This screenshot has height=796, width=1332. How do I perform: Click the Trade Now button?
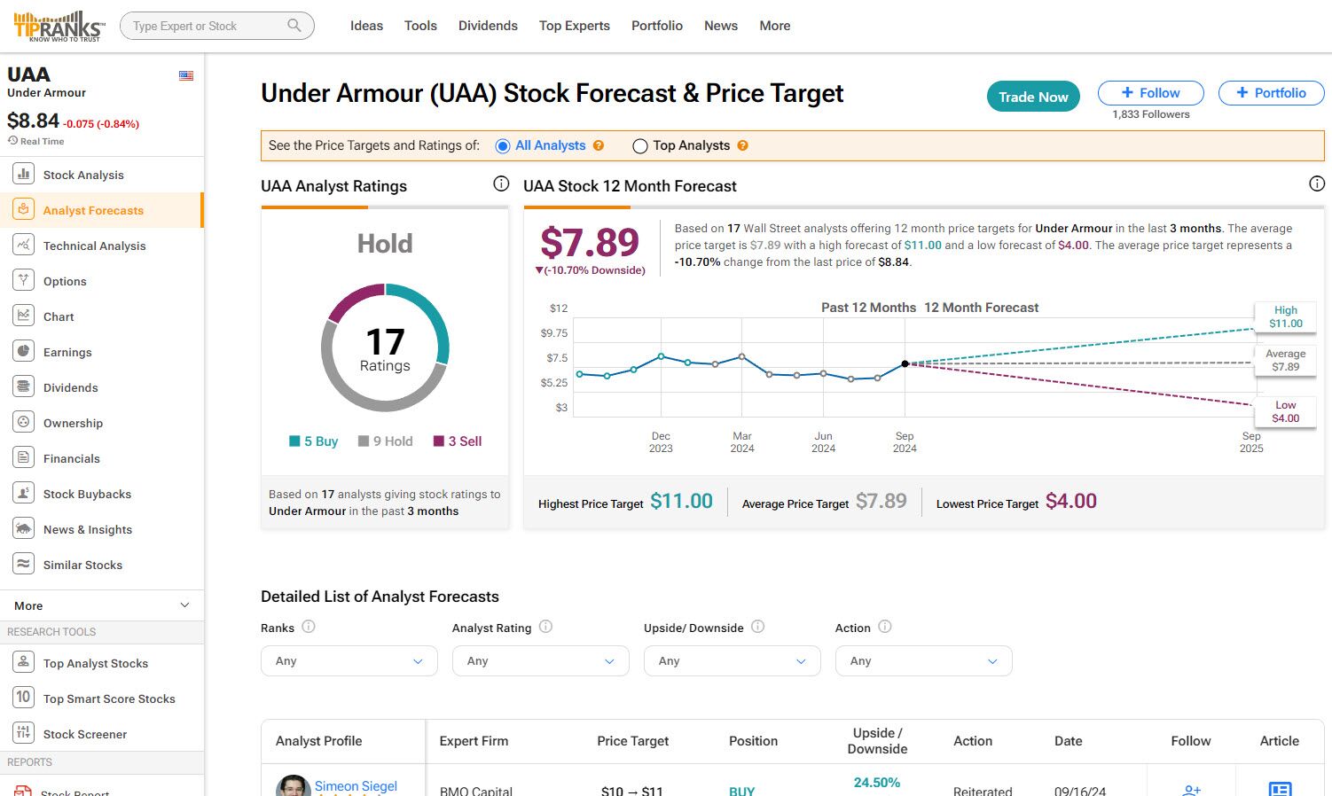click(x=1033, y=97)
